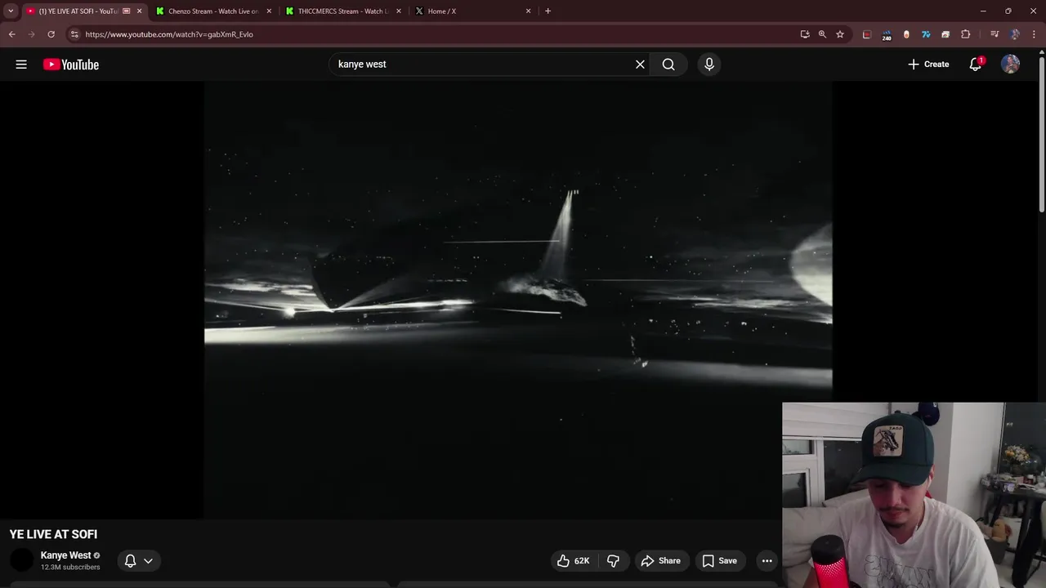Click the 12.3M subscribers text
This screenshot has height=588, width=1046.
70,568
